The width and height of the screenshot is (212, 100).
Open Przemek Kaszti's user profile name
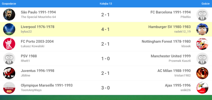[x=180, y=61]
